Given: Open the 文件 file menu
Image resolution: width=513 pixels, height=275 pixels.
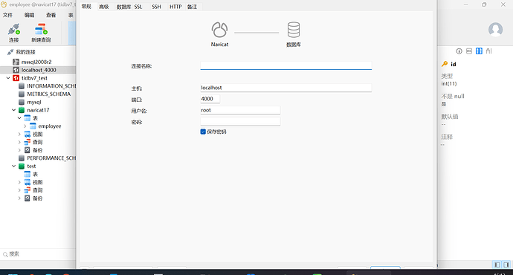Looking at the screenshot, I should [7, 15].
